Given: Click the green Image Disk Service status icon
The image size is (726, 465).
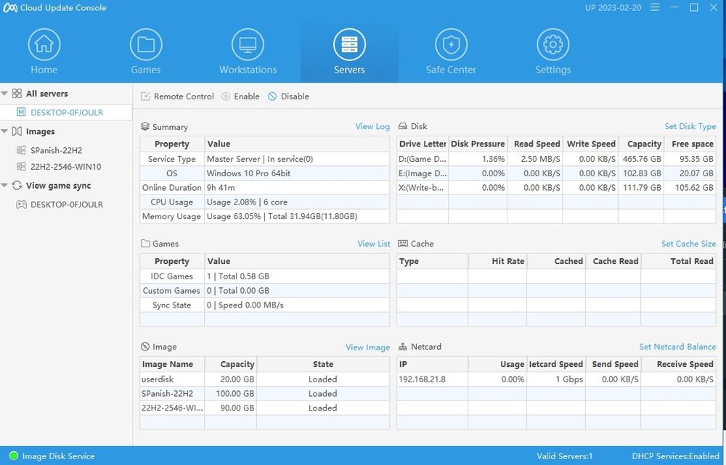Looking at the screenshot, I should click(13, 456).
